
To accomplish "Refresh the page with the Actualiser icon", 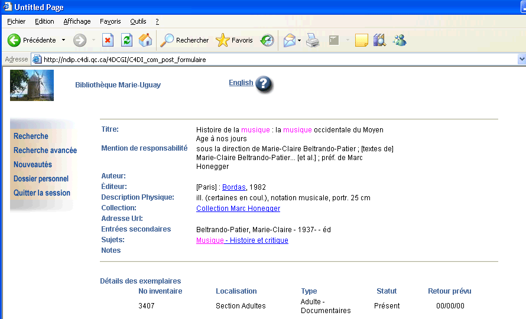I will [126, 40].
